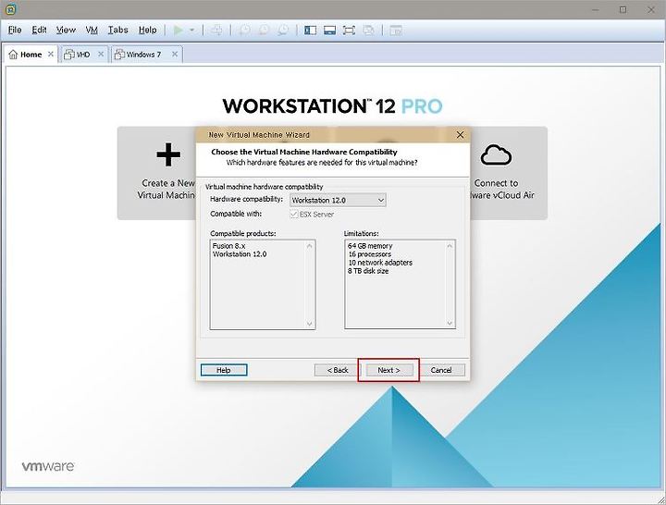Viewport: 666px width, 505px height.
Task: Click the Connect to vCloud Air cloud icon
Action: [496, 154]
